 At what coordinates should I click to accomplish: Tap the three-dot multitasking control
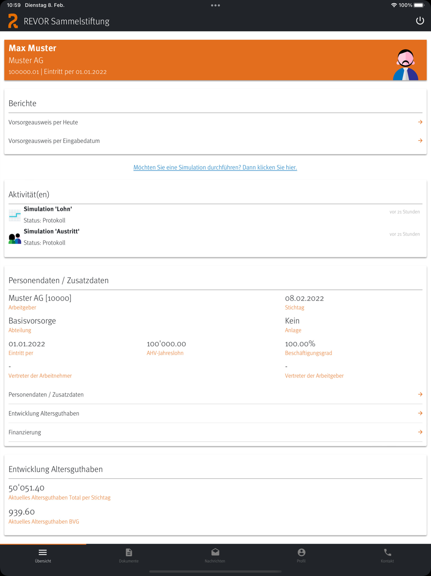215,5
